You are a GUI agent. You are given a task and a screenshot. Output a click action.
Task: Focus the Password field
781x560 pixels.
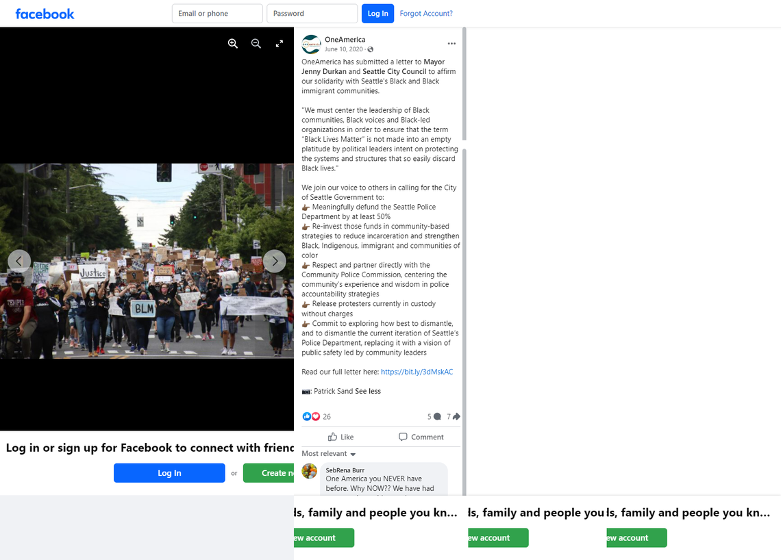[x=312, y=14]
